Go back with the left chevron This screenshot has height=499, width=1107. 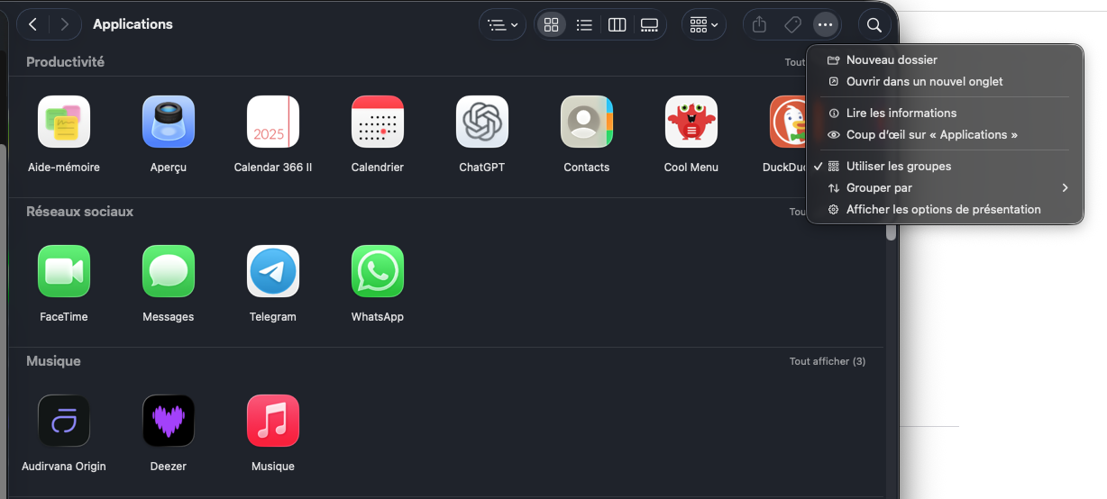[x=33, y=24]
